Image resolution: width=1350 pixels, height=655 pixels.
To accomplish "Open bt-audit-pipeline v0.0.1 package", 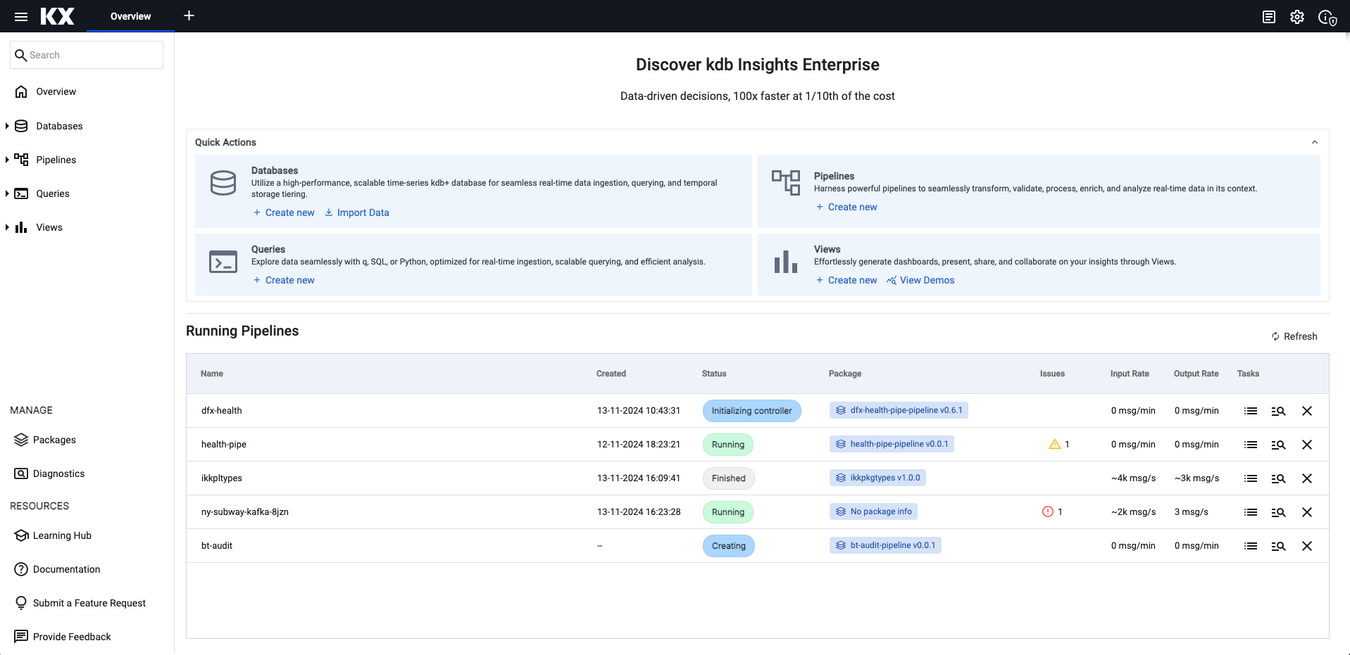I will pos(885,545).
